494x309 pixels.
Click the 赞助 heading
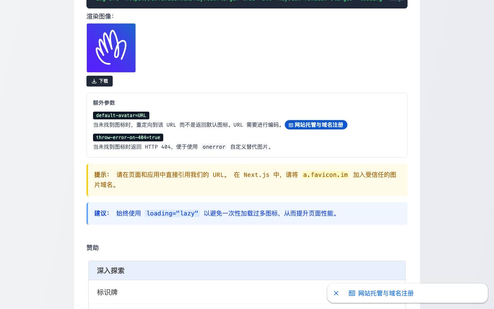[x=93, y=248]
